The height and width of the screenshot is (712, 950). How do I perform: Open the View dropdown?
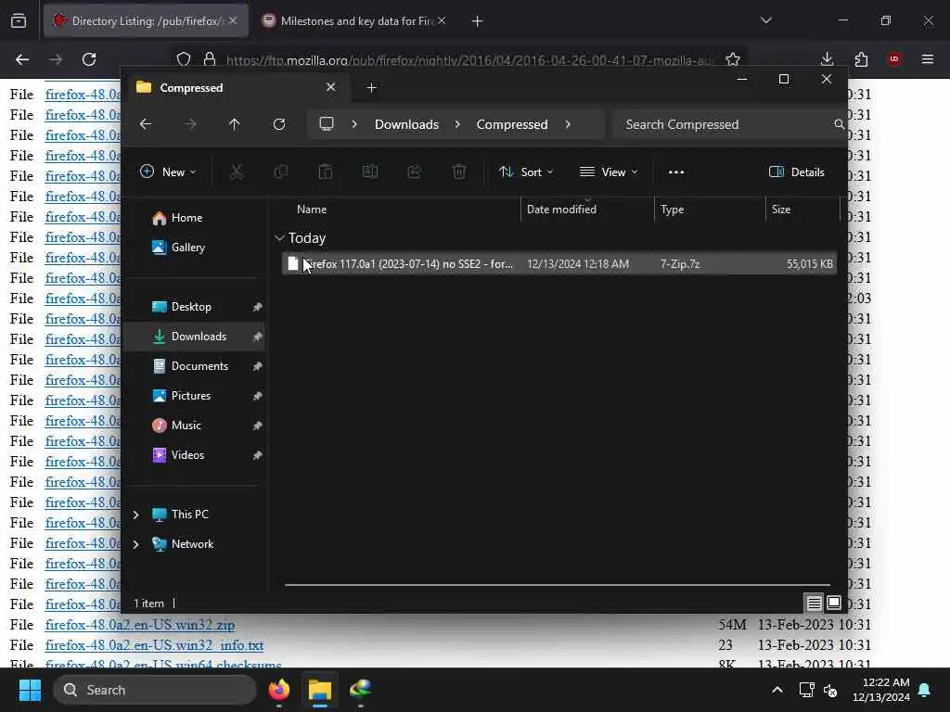[609, 172]
